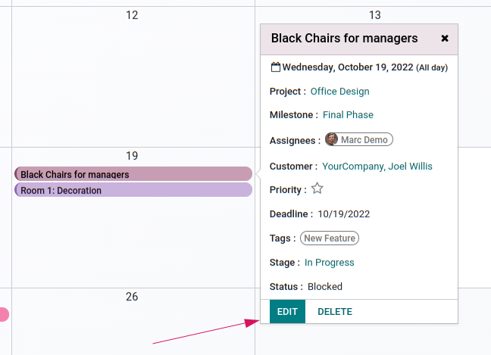Click day 26 in the calendar

point(132,297)
